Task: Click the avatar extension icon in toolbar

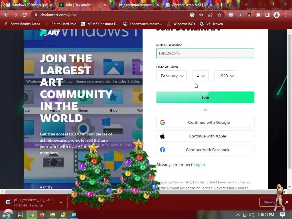Action: (x=249, y=15)
